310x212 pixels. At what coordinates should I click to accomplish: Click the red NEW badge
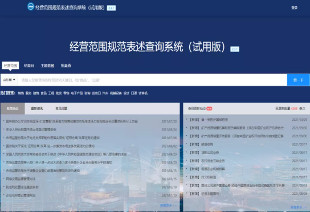[209, 109]
